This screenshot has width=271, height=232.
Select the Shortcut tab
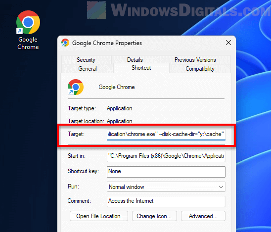(141, 68)
